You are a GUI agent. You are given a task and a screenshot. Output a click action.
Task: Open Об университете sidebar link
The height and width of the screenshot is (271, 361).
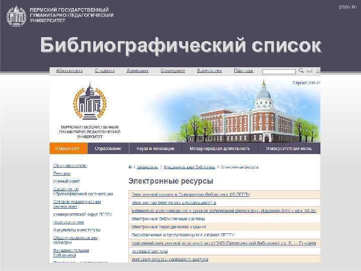click(x=70, y=166)
